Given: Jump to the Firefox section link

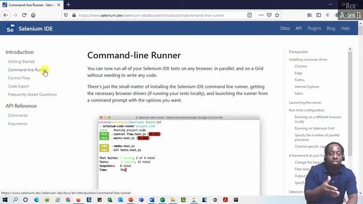Looking at the screenshot, I should (299, 80).
